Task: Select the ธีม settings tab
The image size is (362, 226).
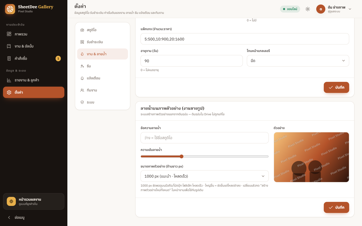Action: (x=103, y=66)
